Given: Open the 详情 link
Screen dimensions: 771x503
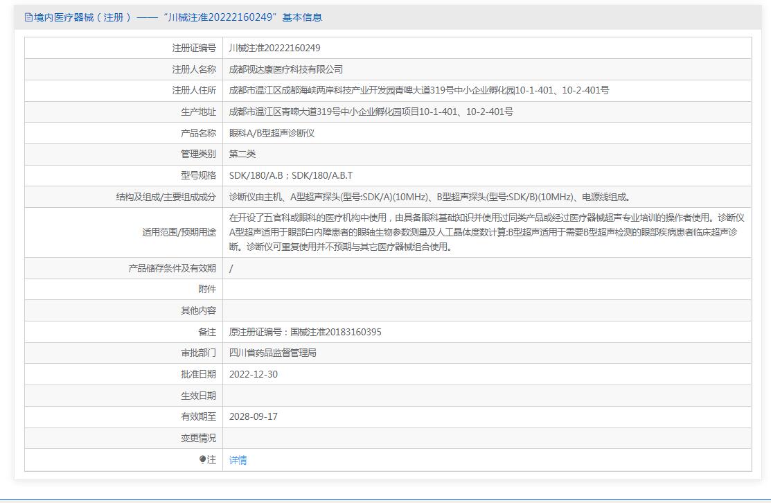Looking at the screenshot, I should (x=238, y=460).
